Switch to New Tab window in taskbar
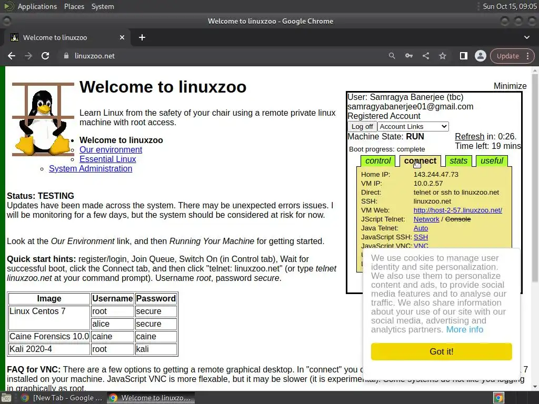The height and width of the screenshot is (404, 539). [62, 398]
